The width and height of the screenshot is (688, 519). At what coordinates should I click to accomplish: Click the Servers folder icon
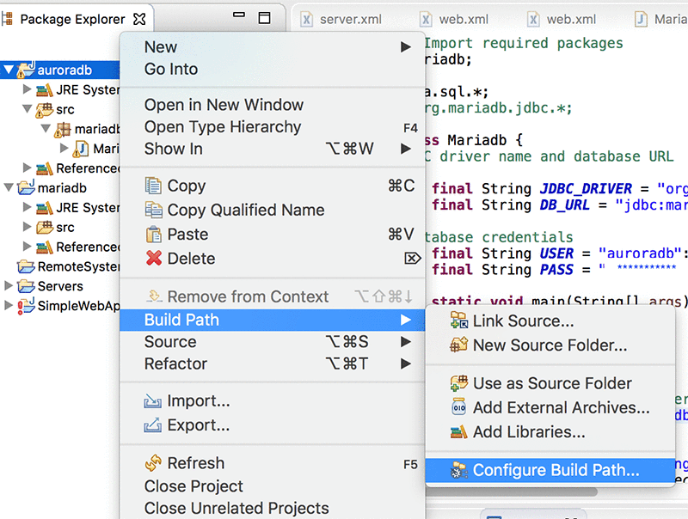tap(27, 286)
